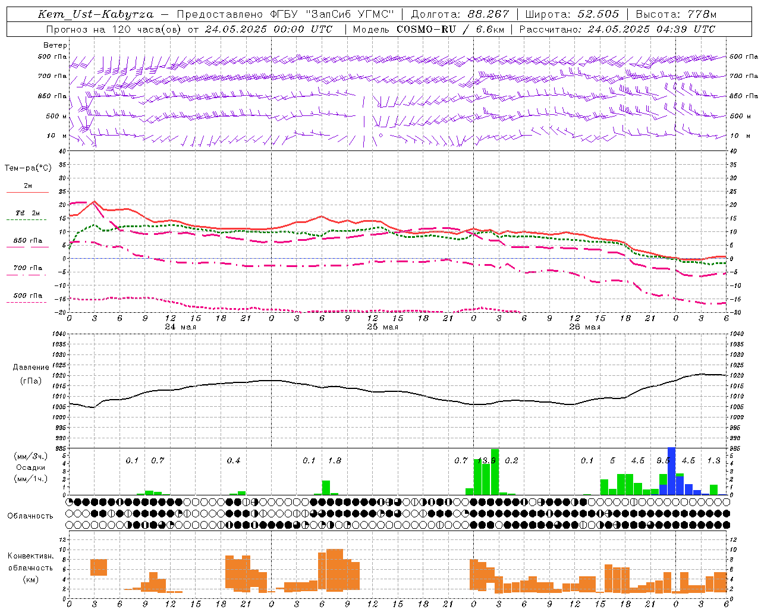
Task: Click the 'Модель COSMO-RU / 6.6км' text
Action: tap(428, 29)
